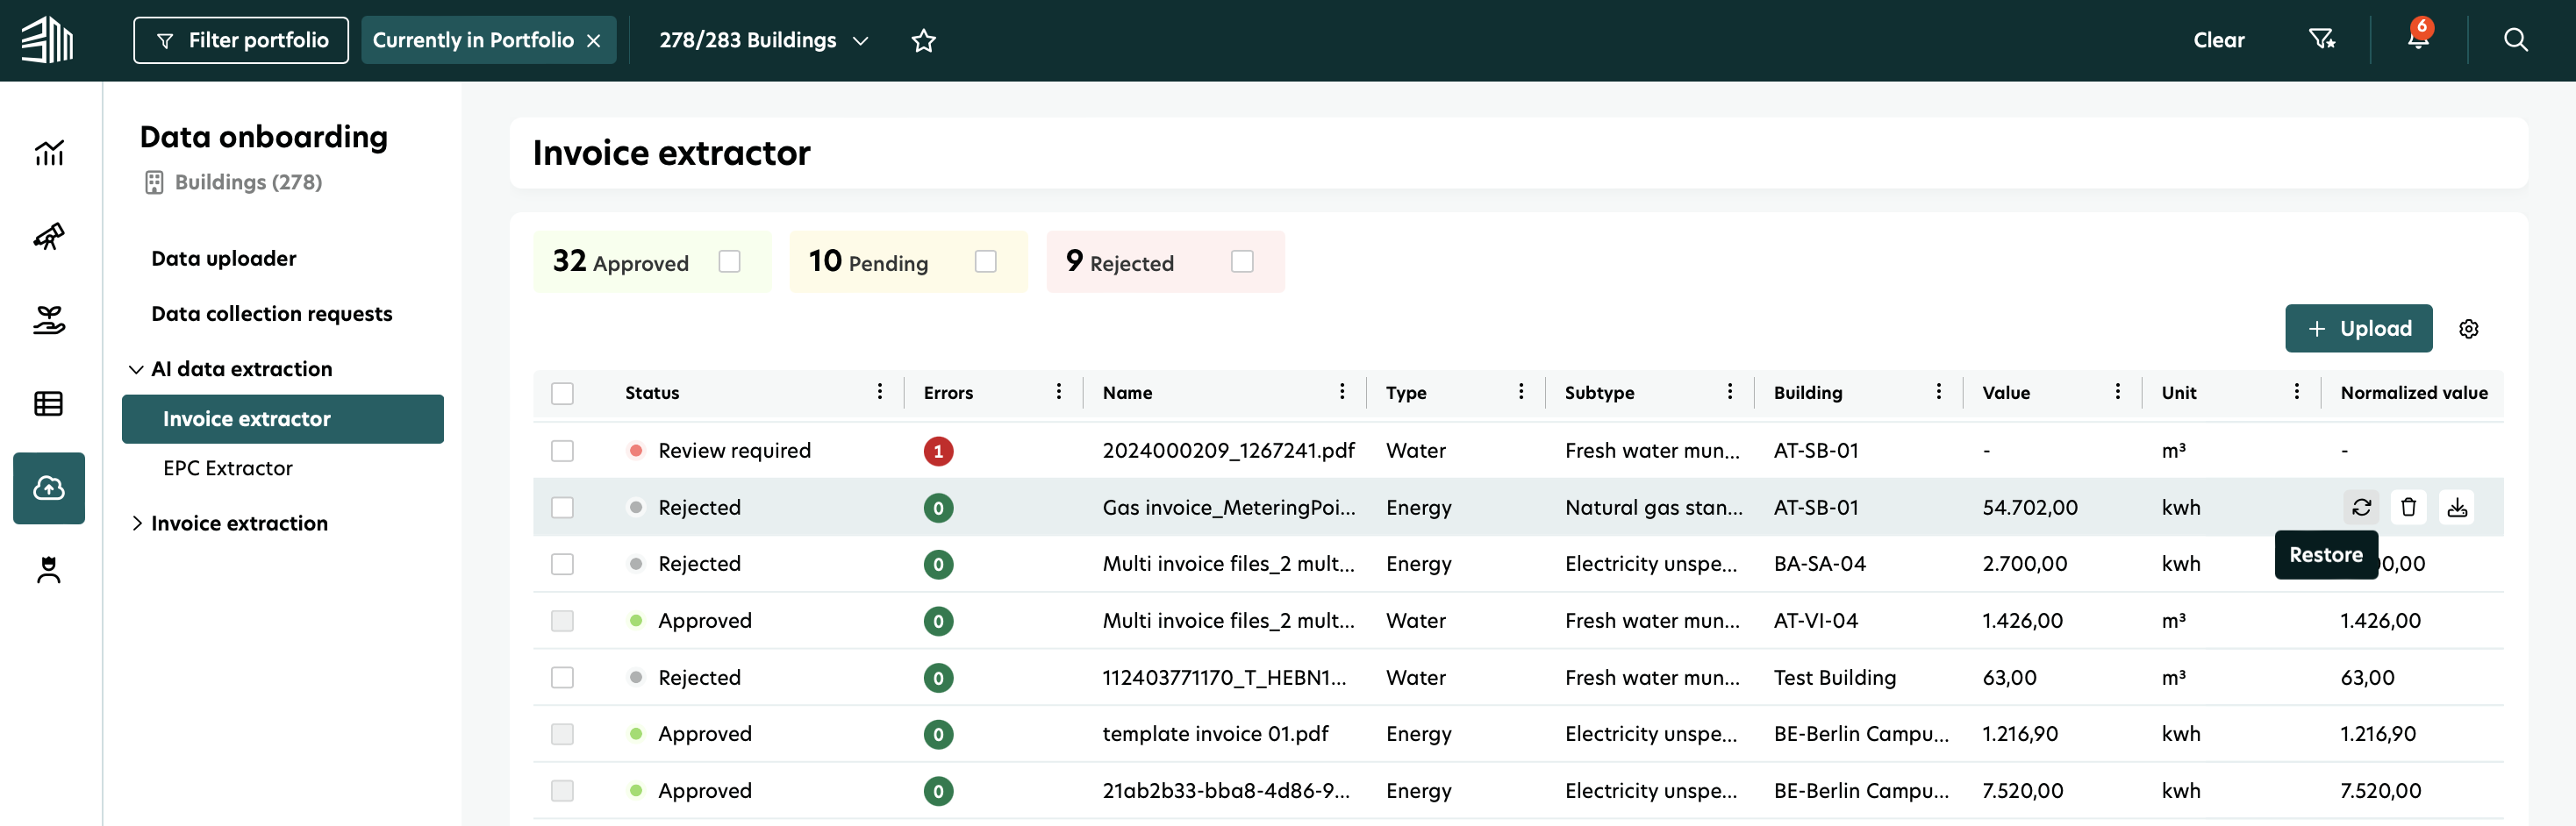The height and width of the screenshot is (826, 2576).
Task: Open the 278/283 Buildings dropdown
Action: 762,40
